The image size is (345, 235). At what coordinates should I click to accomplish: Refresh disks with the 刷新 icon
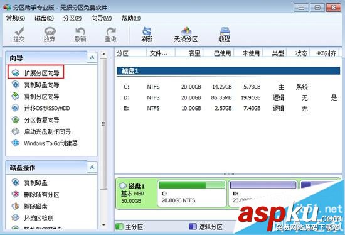pyautogui.click(x=147, y=35)
